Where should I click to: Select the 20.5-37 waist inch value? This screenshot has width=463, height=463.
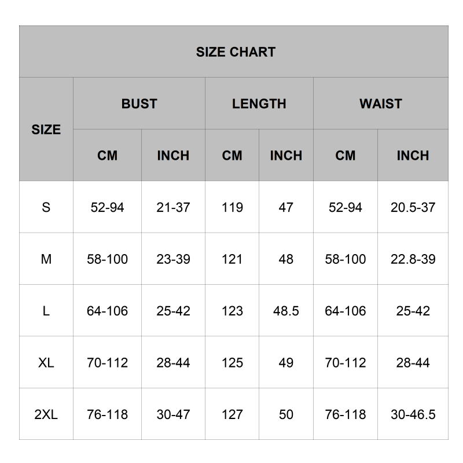point(413,207)
